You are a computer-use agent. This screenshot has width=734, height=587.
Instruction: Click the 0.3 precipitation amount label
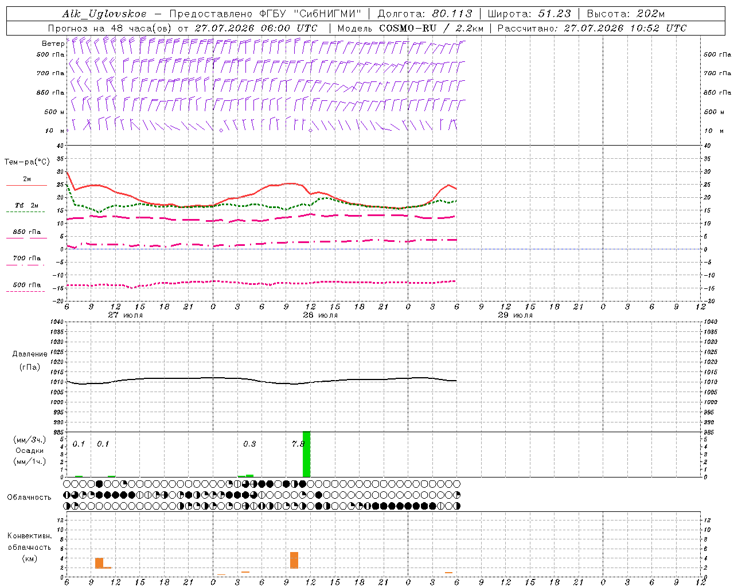249,444
